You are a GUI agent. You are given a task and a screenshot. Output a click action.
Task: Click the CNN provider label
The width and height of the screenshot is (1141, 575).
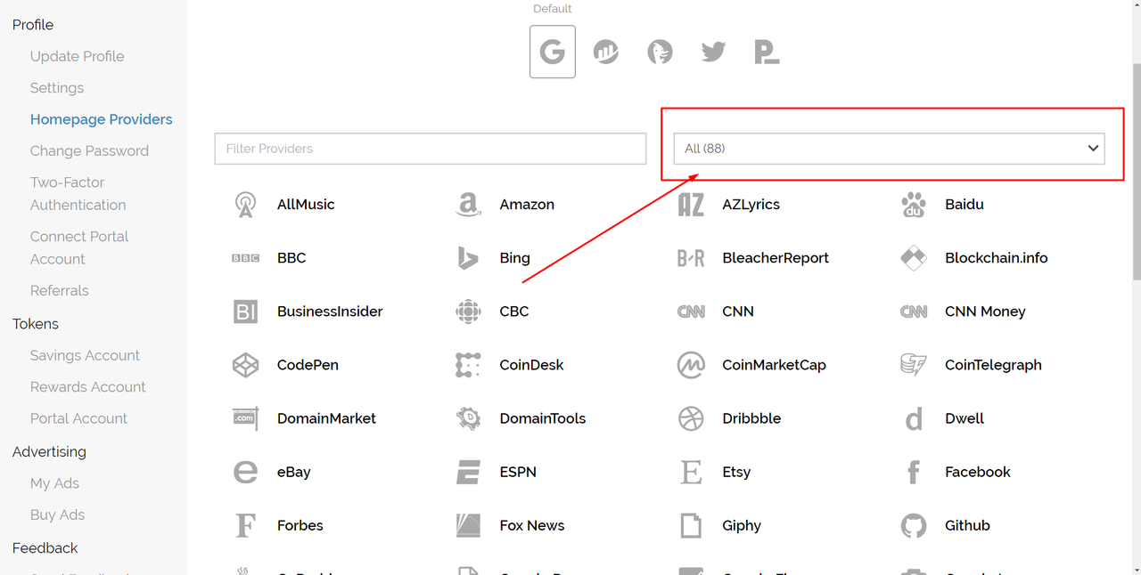pyautogui.click(x=738, y=312)
